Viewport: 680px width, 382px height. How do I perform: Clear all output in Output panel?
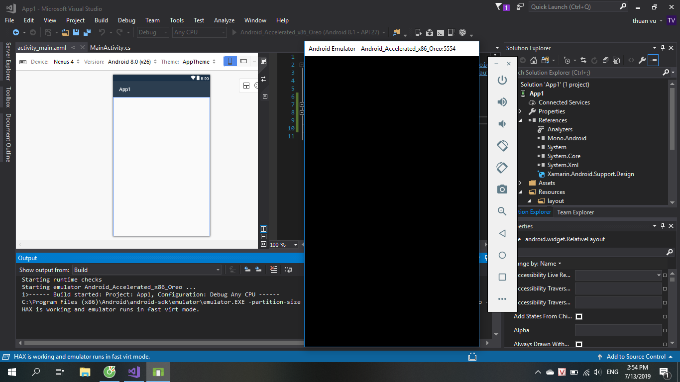273,270
